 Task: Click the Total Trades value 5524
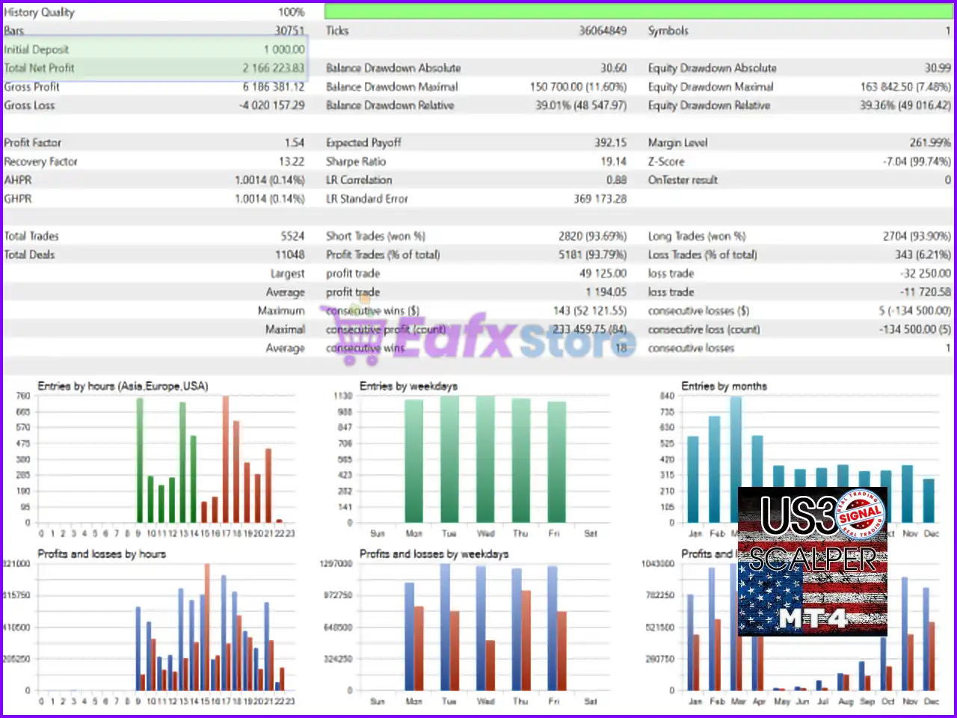[x=292, y=236]
